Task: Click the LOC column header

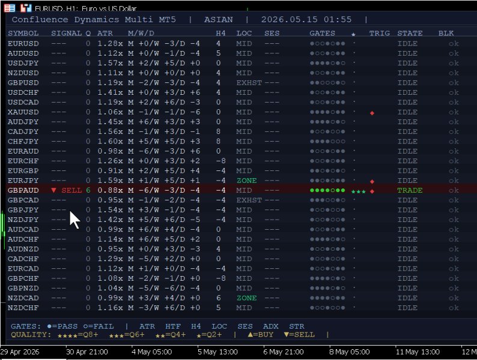Action: 244,33
